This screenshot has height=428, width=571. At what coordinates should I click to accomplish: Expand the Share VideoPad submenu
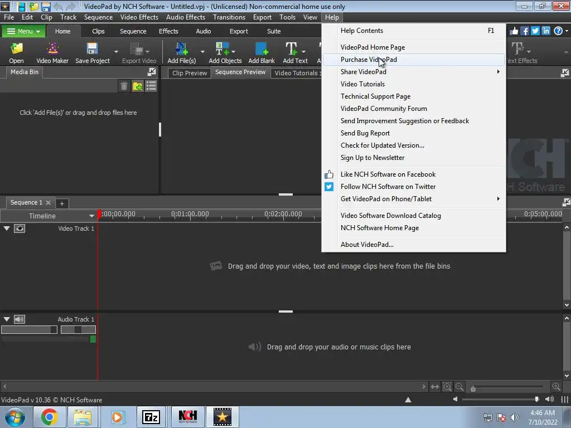tap(498, 72)
